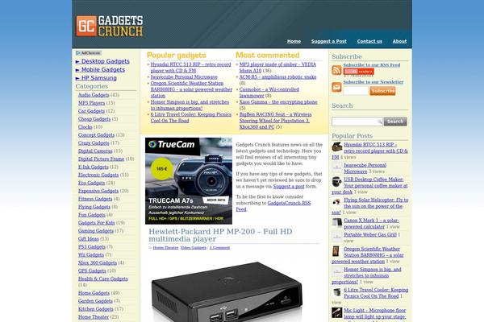Viewport: 484px width, 322px height.
Task: Open Car Gadgets category
Action: coord(91,111)
